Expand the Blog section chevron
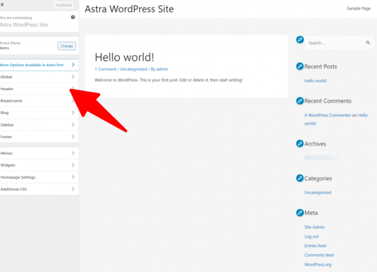The height and width of the screenshot is (272, 377). point(73,113)
